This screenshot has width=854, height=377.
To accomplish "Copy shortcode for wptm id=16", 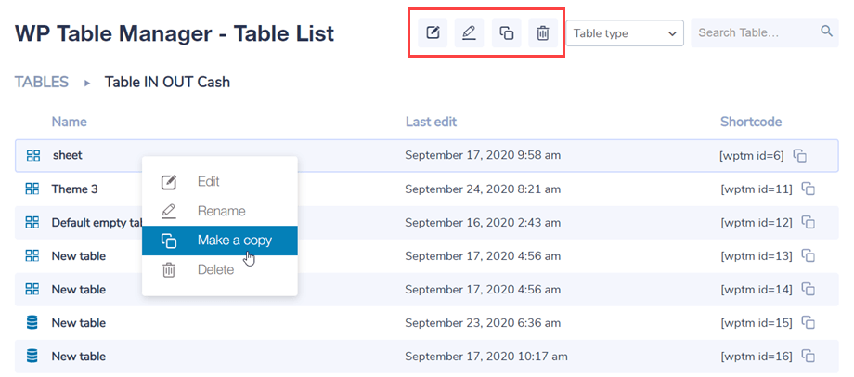I will point(809,357).
